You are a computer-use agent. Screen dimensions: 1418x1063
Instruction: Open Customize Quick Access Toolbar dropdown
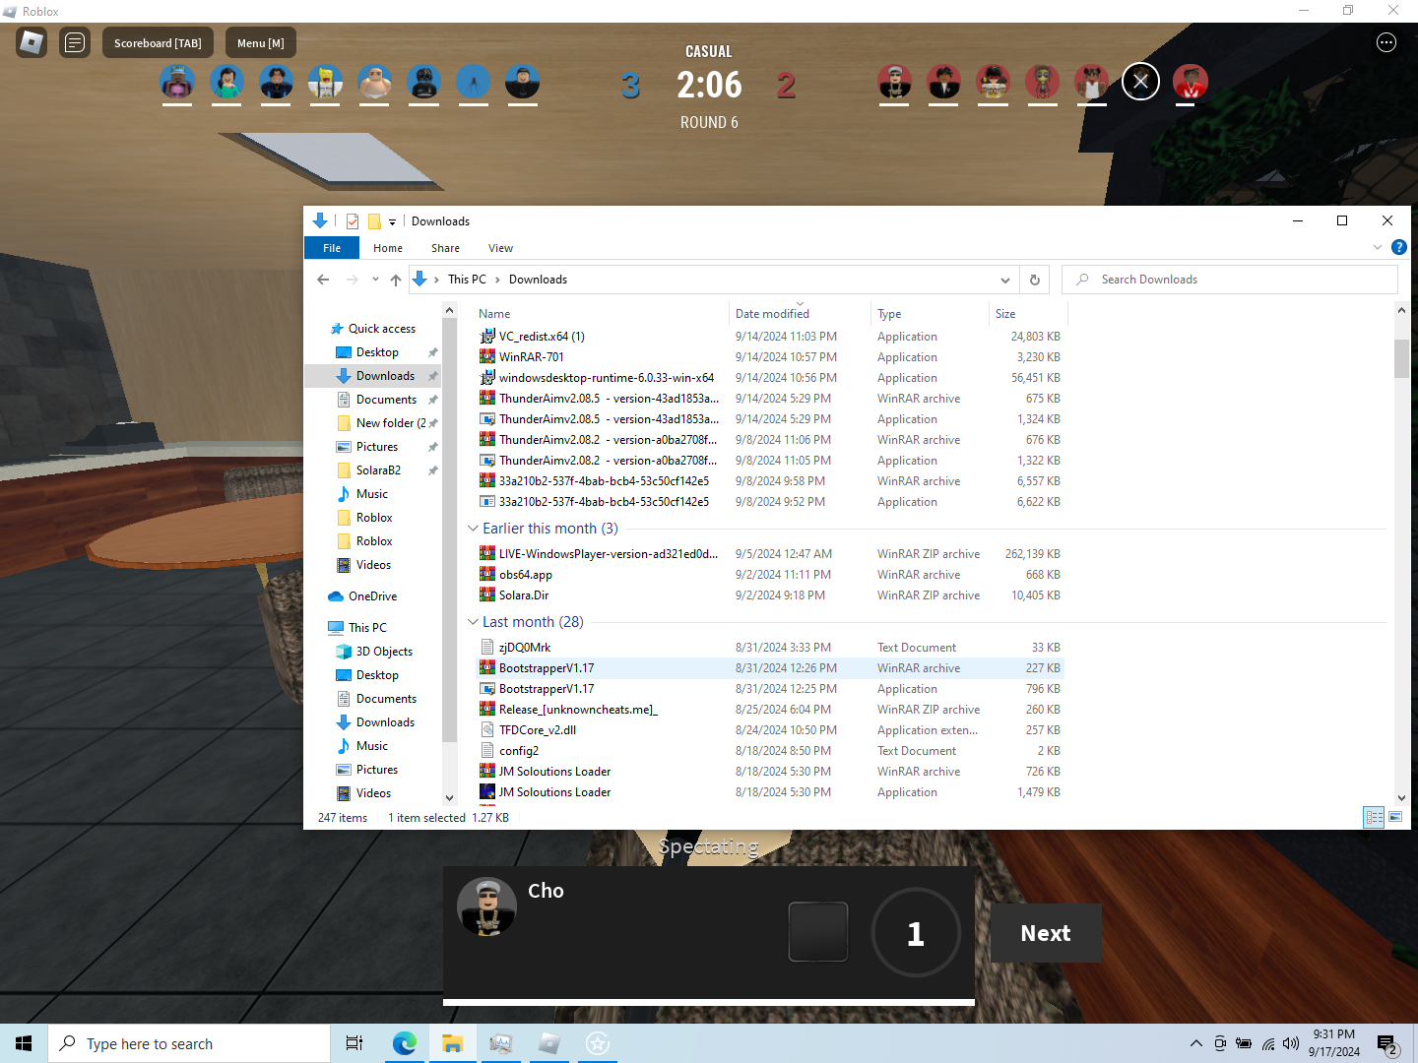click(x=392, y=222)
